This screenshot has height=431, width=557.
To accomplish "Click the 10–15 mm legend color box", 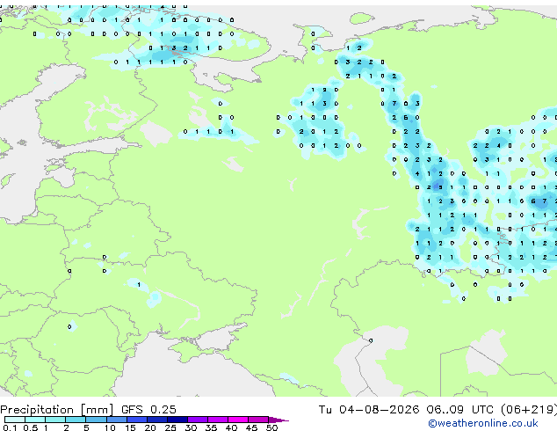I will [117, 420].
